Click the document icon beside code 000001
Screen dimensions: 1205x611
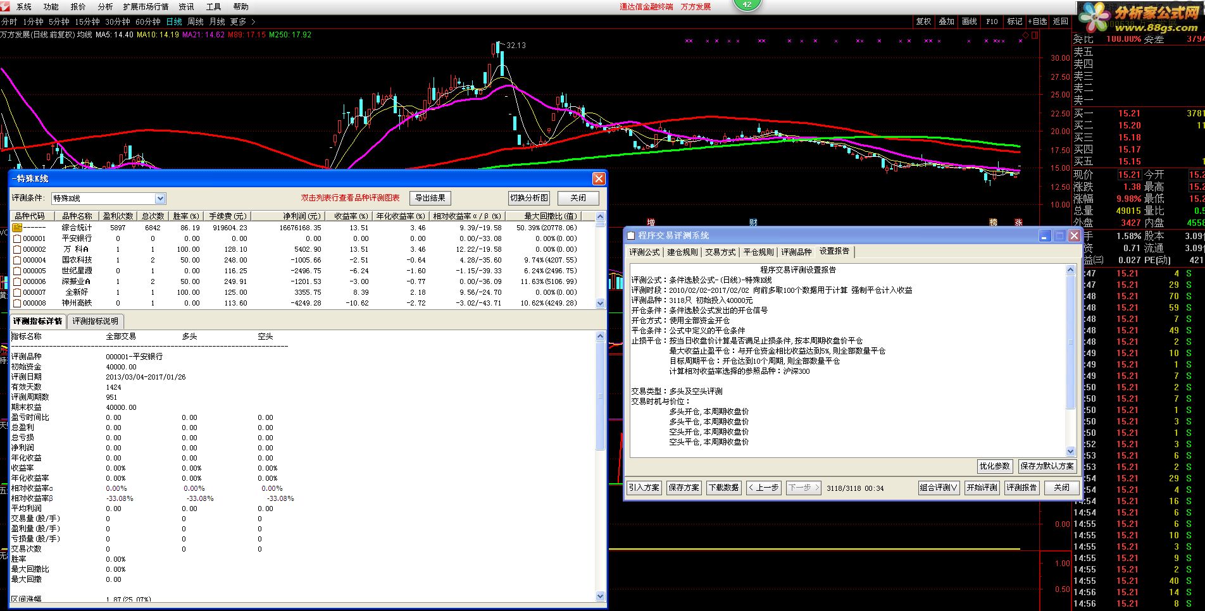click(17, 238)
